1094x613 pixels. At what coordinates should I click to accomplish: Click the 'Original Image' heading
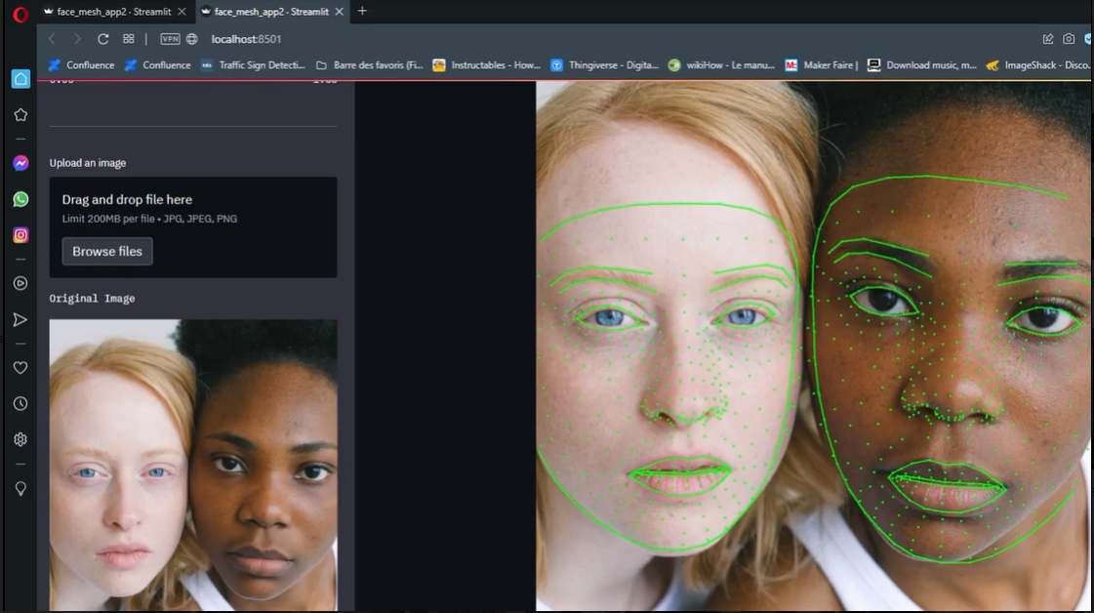tap(92, 298)
